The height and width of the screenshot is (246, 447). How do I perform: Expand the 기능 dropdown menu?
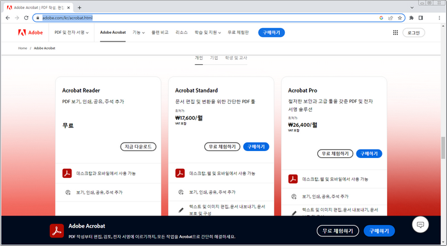click(139, 33)
